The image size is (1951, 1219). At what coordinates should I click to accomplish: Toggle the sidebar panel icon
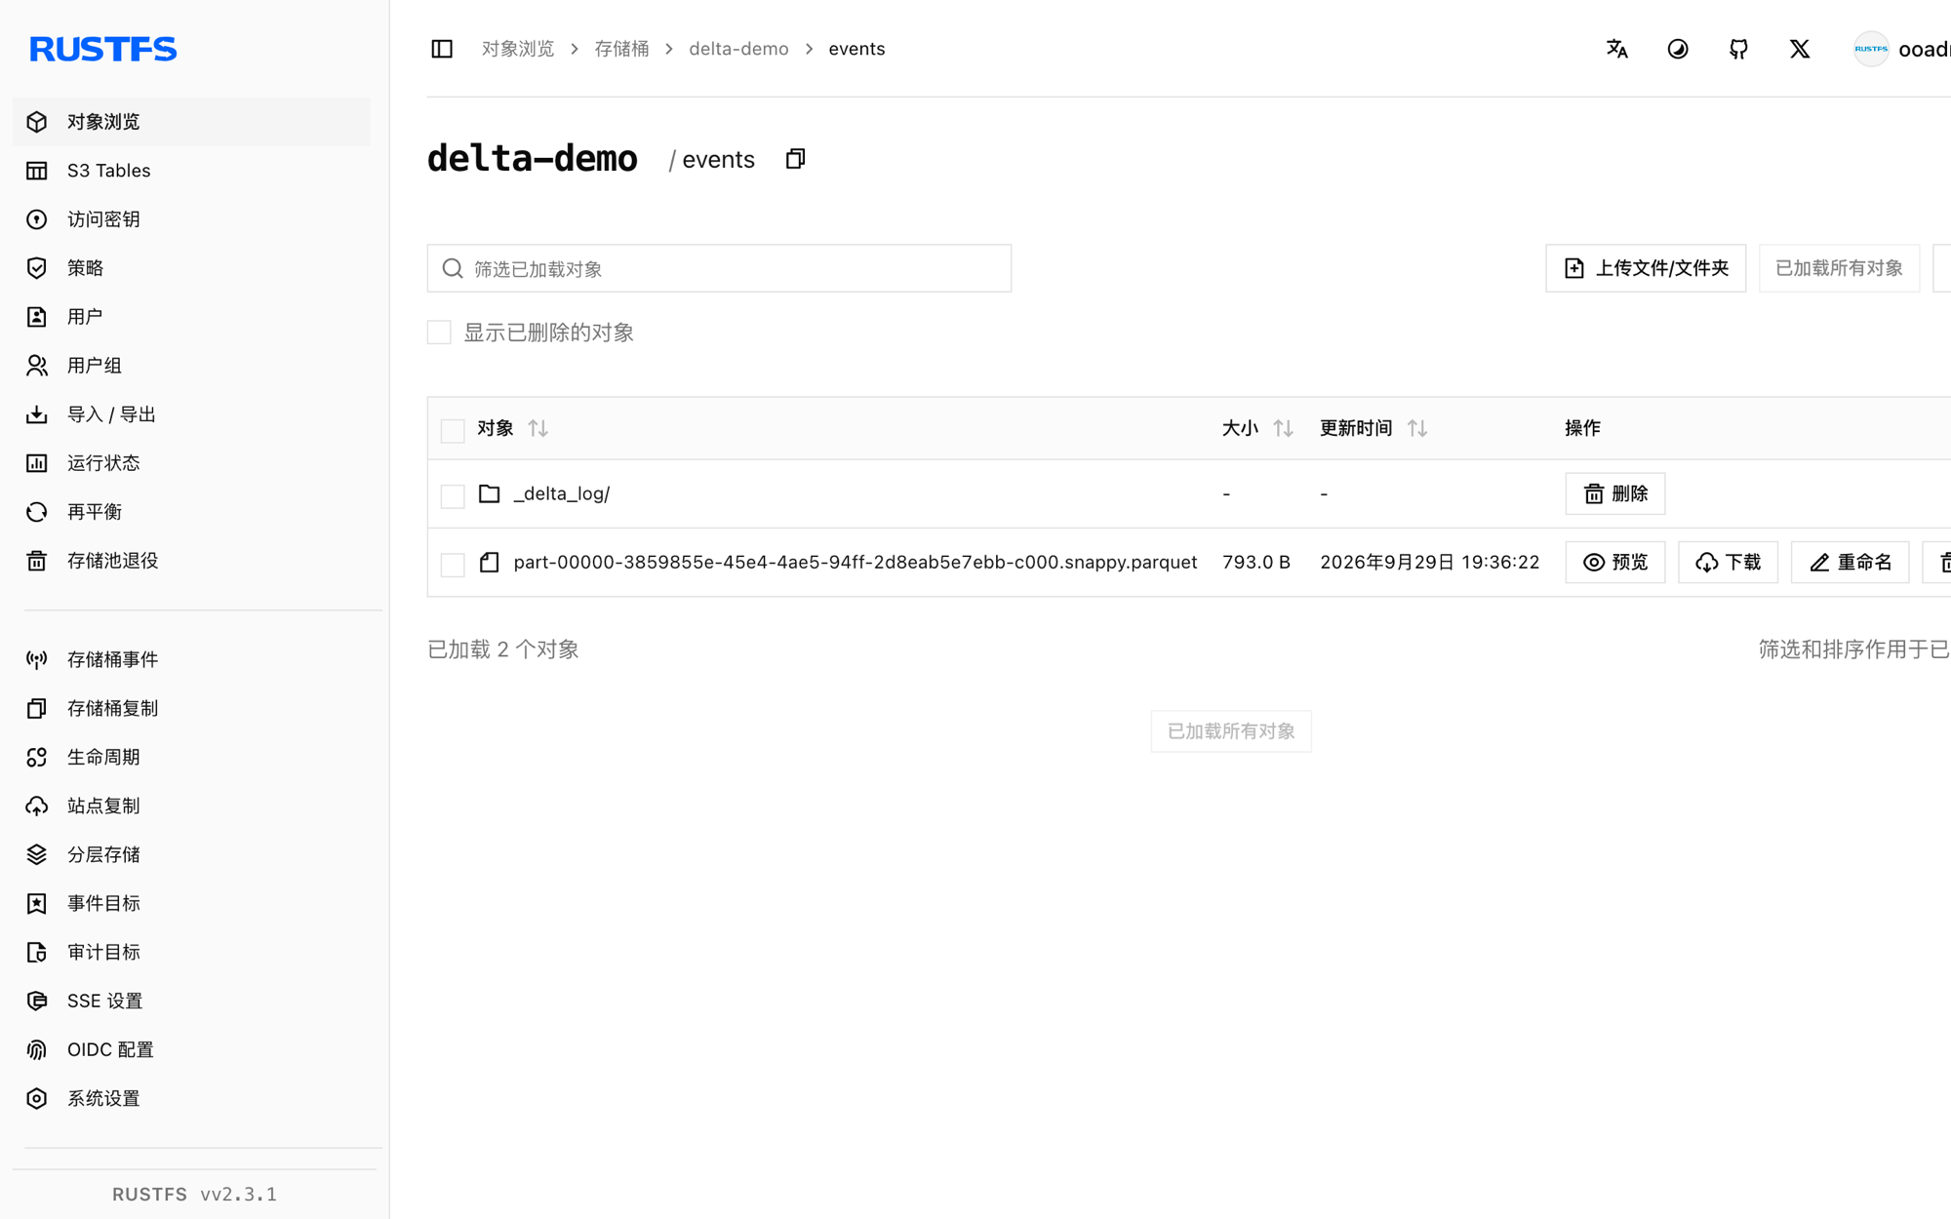(x=442, y=49)
